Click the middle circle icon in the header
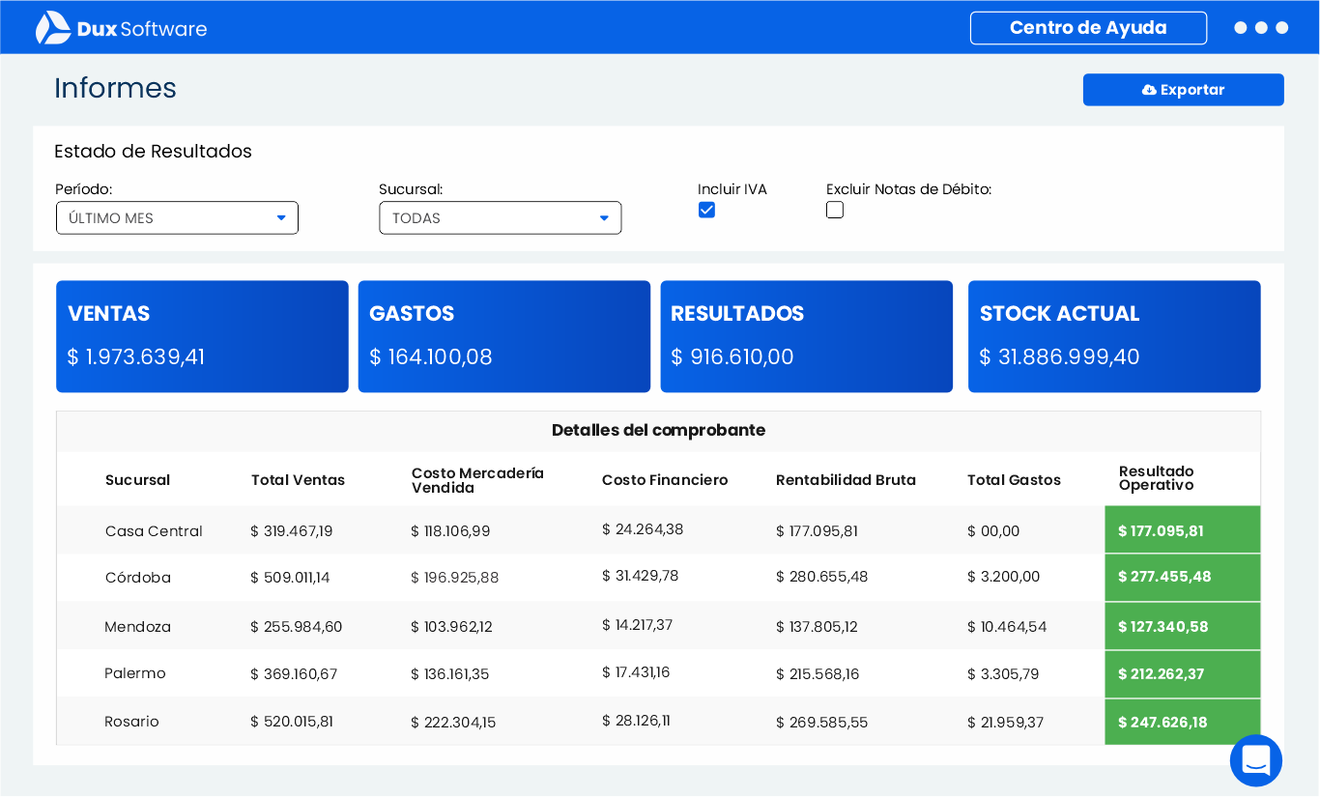Screen dimensions: 1320x797 (x=1261, y=28)
